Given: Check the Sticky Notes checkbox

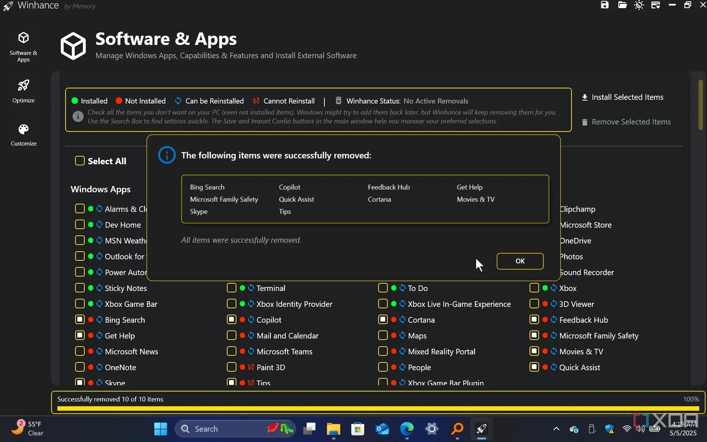Looking at the screenshot, I should point(80,288).
